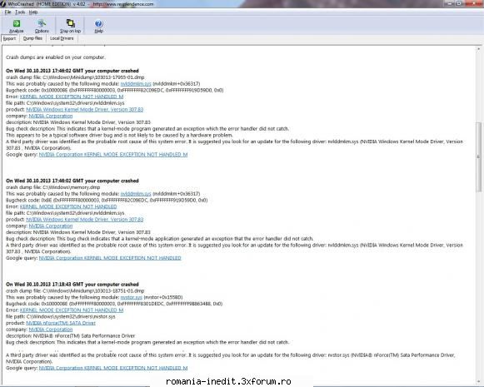Open NVIDIA Windows Kernel Mode Driver product link, first crash
Image resolution: width=484 pixels, height=387 pixels.
[85, 110]
